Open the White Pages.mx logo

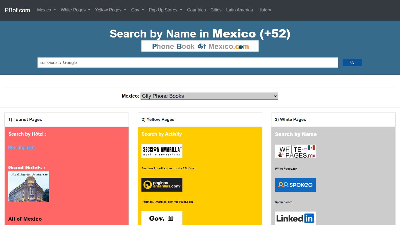coord(295,151)
